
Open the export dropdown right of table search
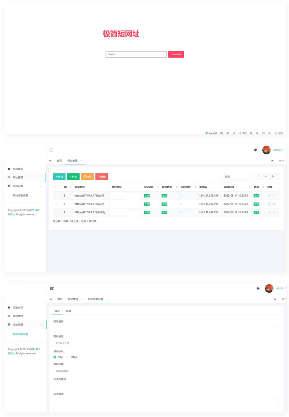coord(275,176)
